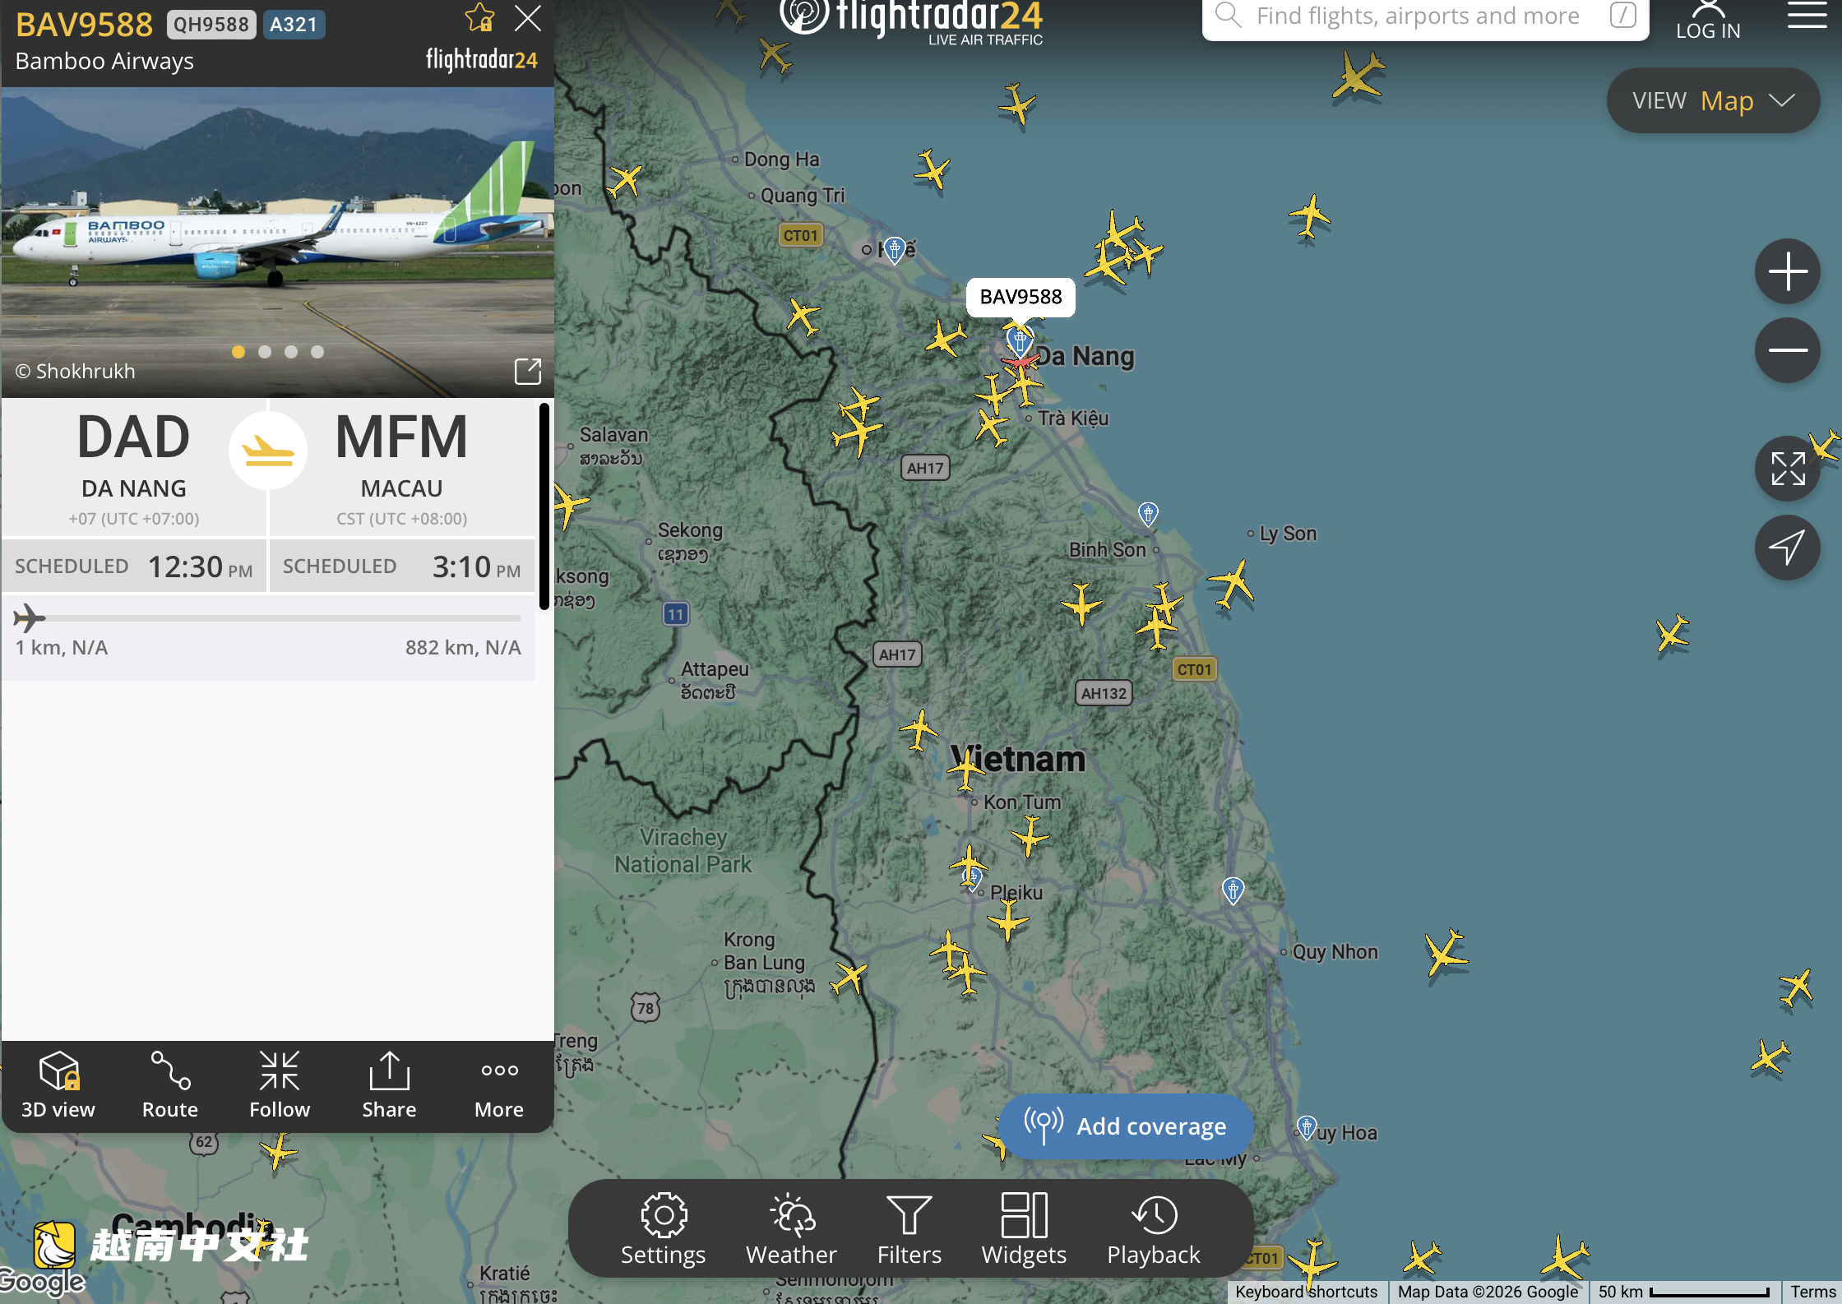Select the Da Nang airport pin
Image resolution: width=1842 pixels, height=1304 pixels.
click(1020, 339)
